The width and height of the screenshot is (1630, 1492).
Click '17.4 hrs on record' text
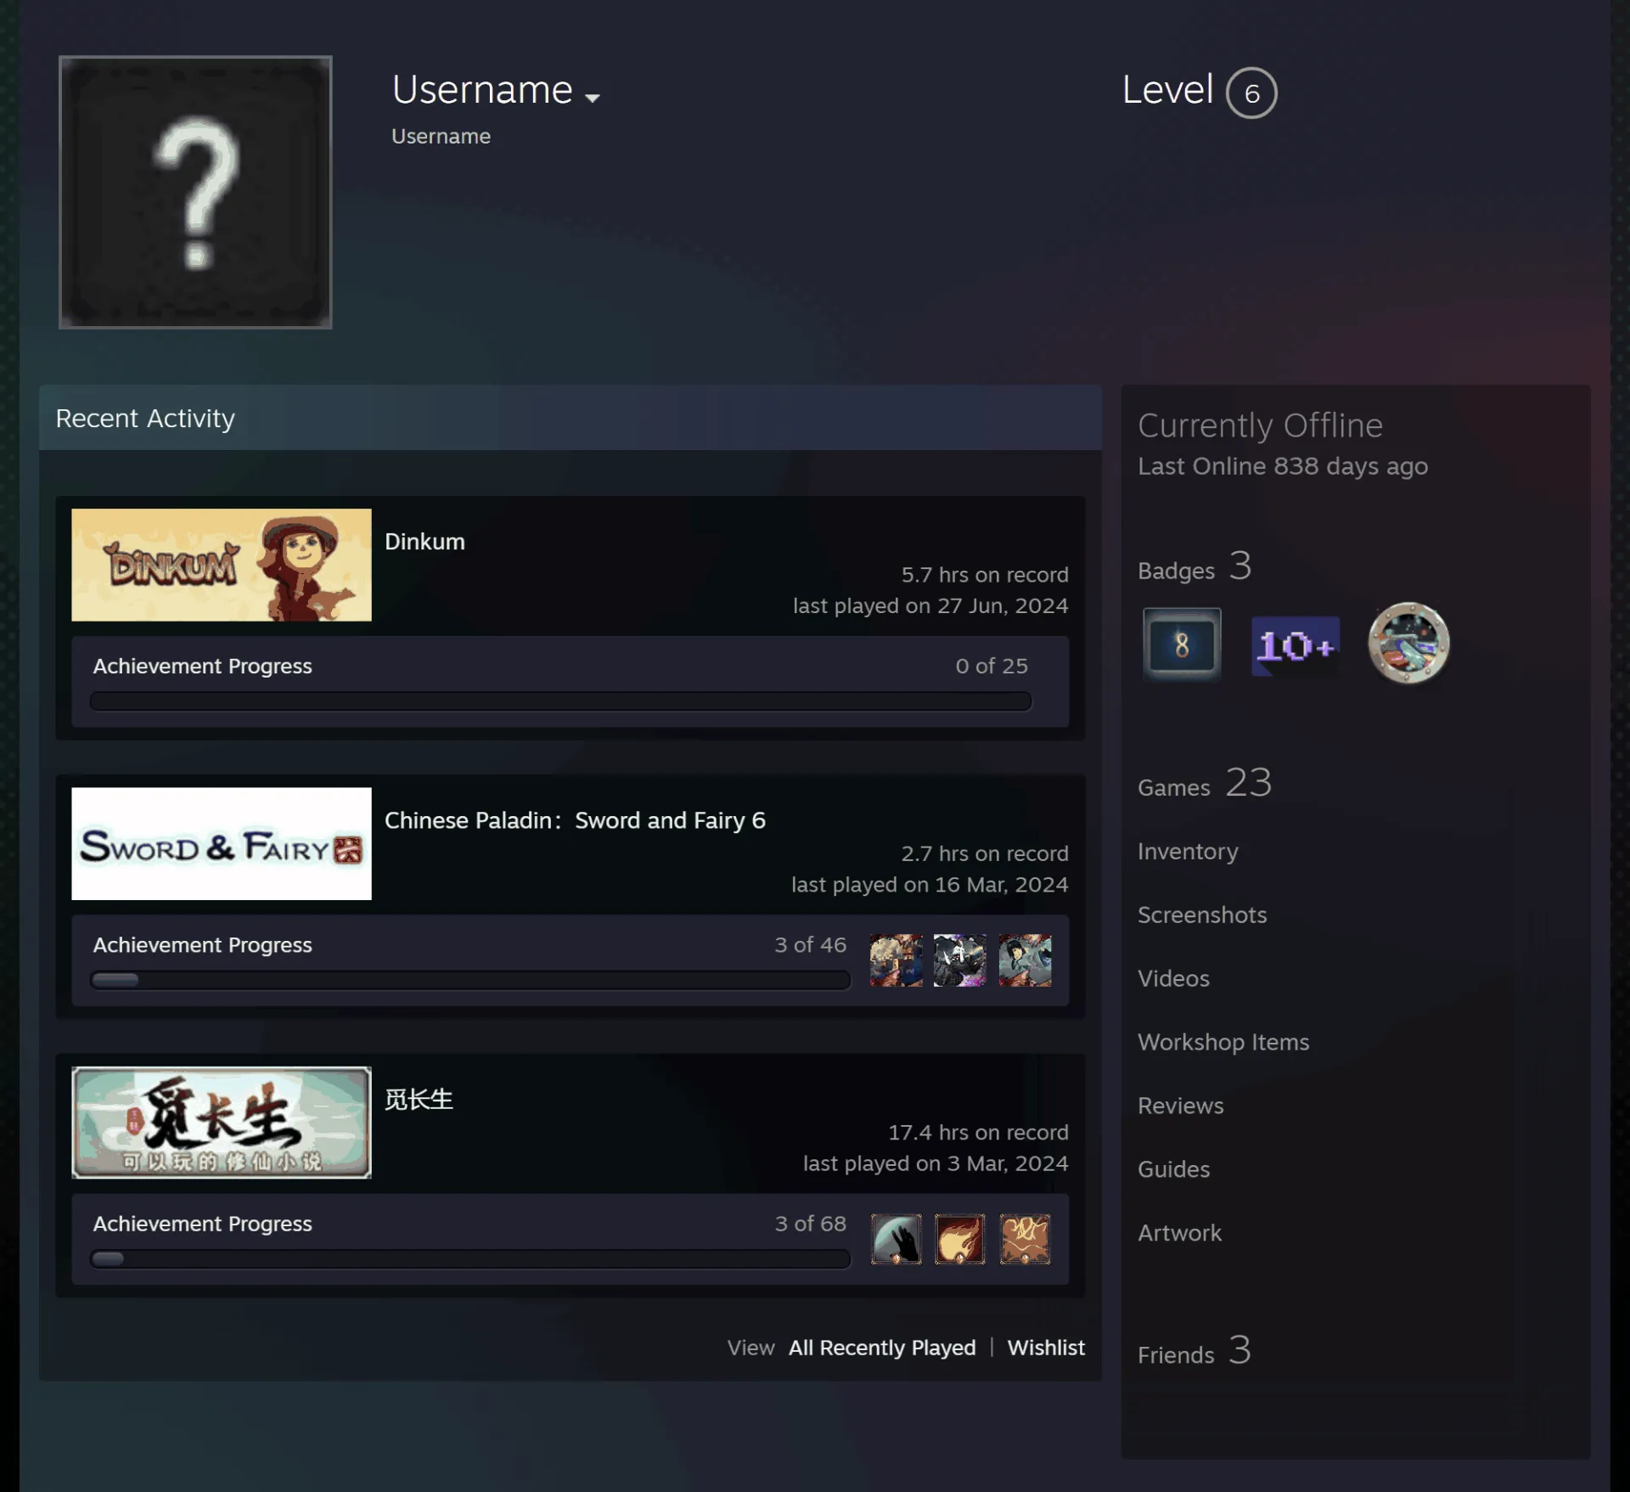point(978,1132)
